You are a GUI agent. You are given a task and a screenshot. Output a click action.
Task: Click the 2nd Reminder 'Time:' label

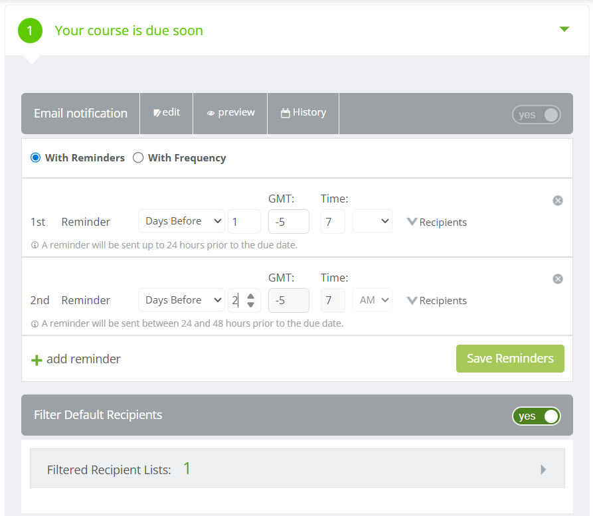click(334, 278)
